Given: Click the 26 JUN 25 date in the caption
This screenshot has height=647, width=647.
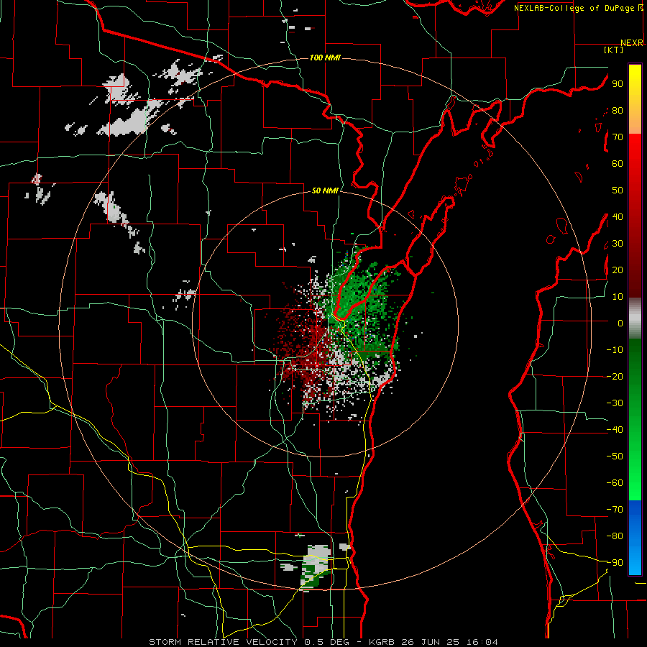Looking at the screenshot, I should pyautogui.click(x=431, y=642).
